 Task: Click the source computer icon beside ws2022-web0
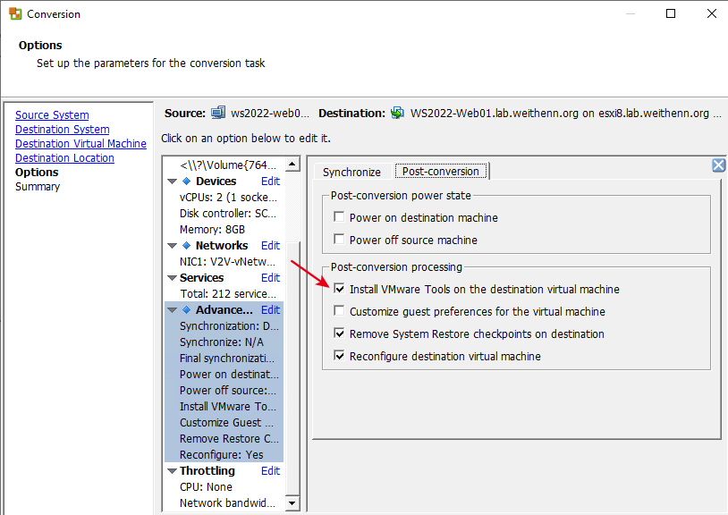pyautogui.click(x=217, y=113)
